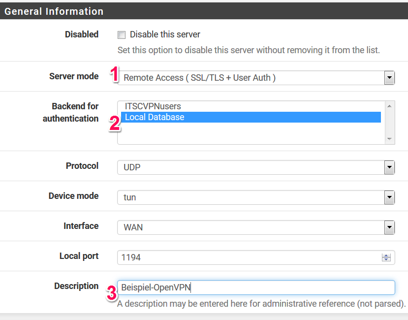Select Local Database authentication backend
The width and height of the screenshot is (408, 320).
tap(251, 117)
